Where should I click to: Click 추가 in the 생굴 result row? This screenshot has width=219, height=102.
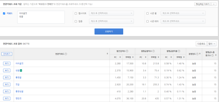(7, 71)
